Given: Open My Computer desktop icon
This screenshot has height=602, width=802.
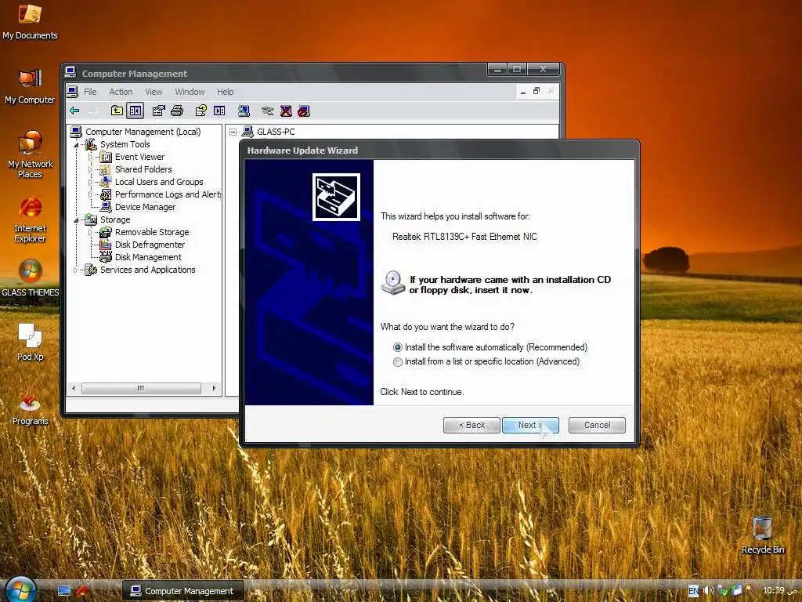Looking at the screenshot, I should (x=30, y=86).
